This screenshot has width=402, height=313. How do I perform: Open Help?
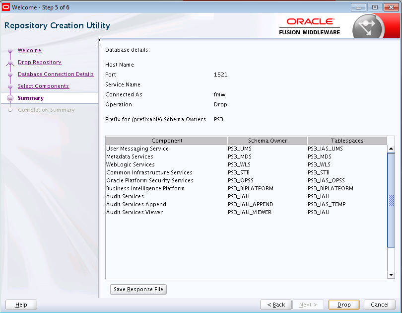click(x=21, y=305)
